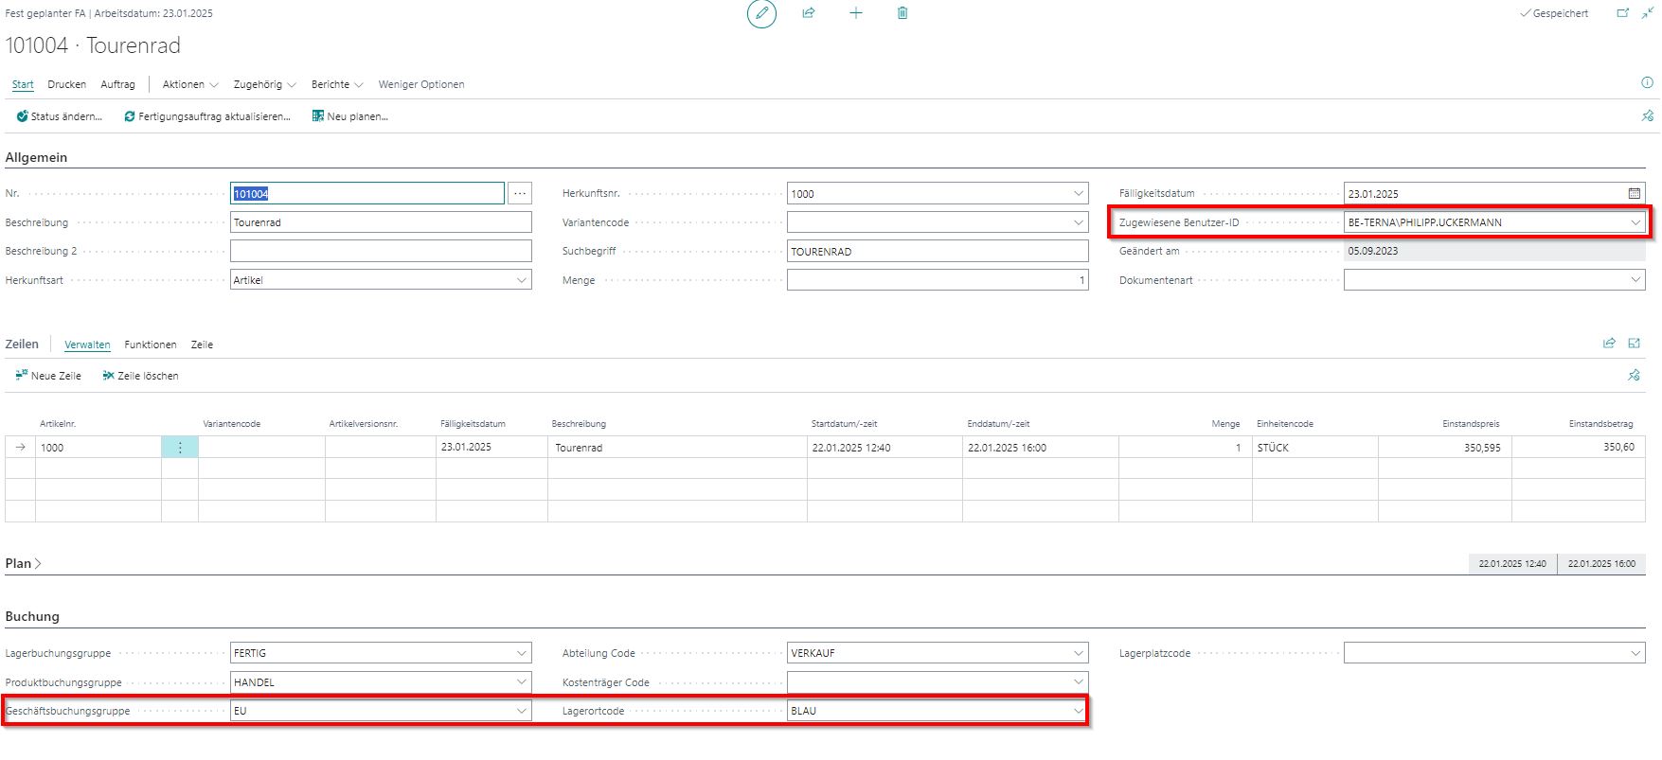Open the page in new window

point(1623,13)
